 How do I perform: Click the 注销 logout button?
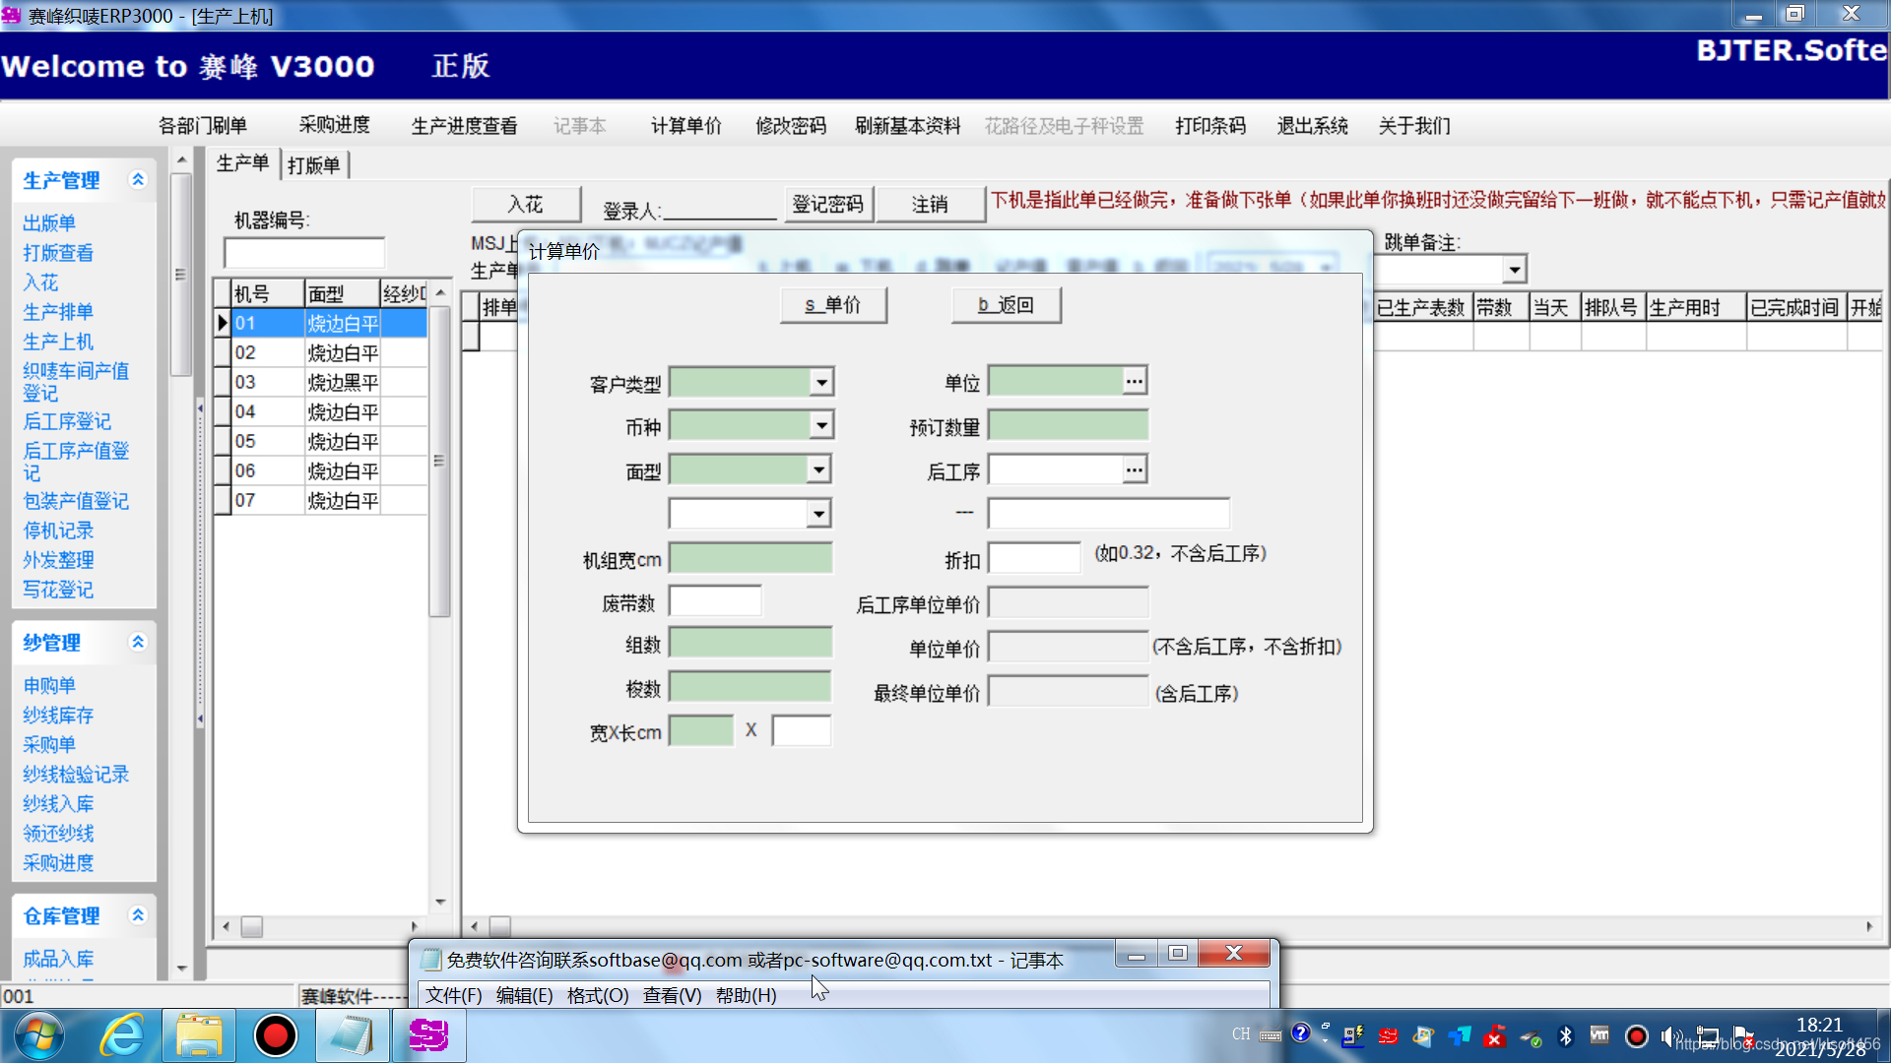[x=929, y=204]
